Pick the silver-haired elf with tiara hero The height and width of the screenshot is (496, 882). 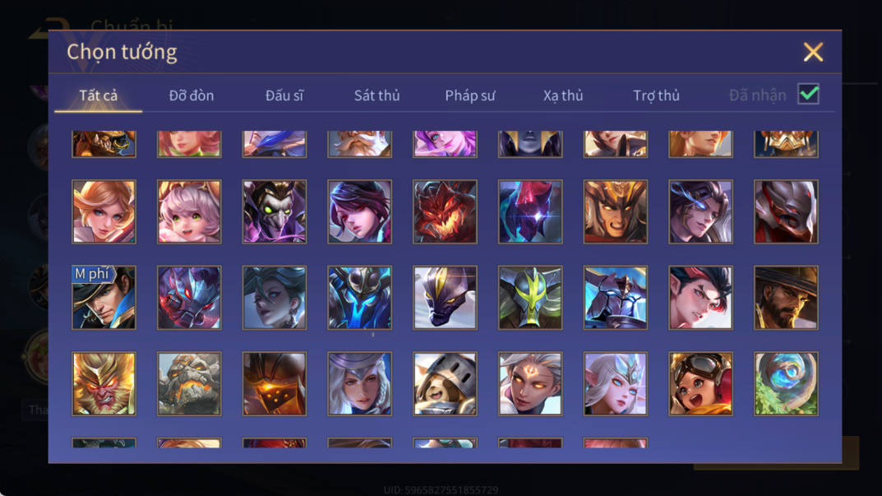click(x=615, y=383)
